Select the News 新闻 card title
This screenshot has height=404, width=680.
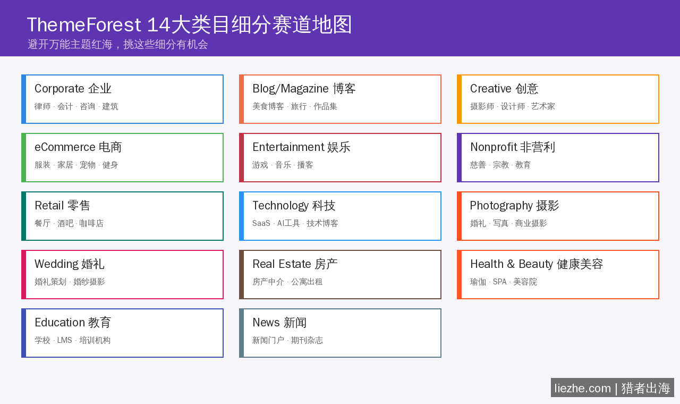pyautogui.click(x=279, y=323)
